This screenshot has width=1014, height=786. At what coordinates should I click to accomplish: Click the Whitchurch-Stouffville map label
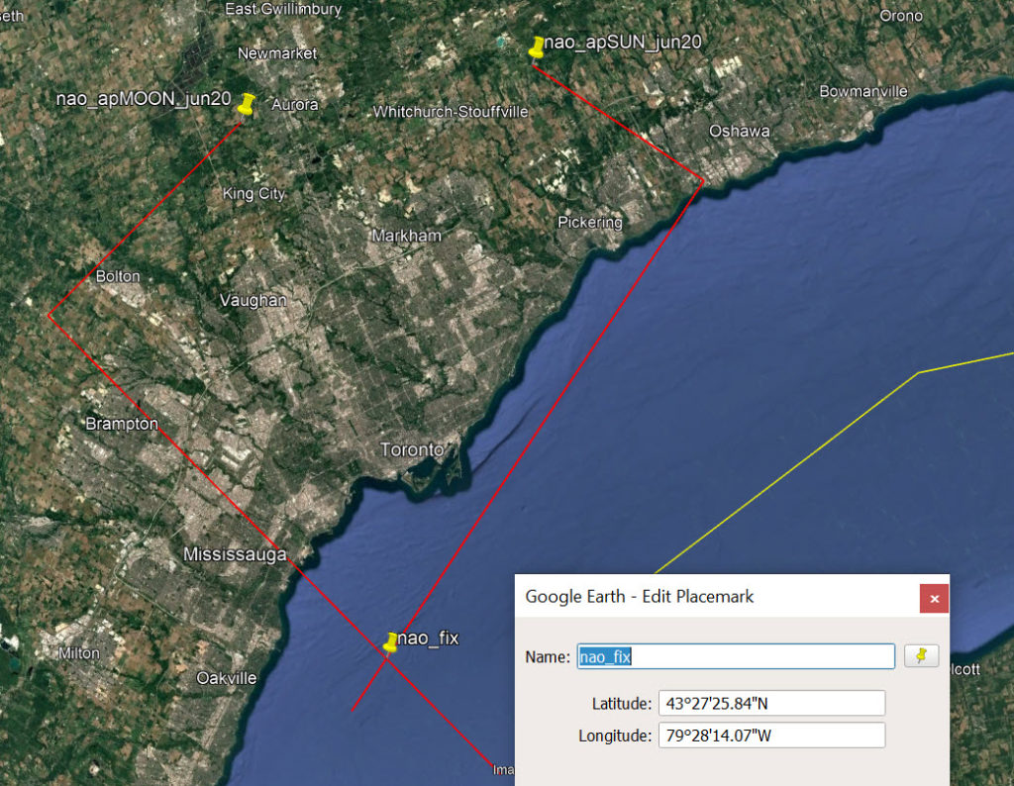click(x=451, y=112)
